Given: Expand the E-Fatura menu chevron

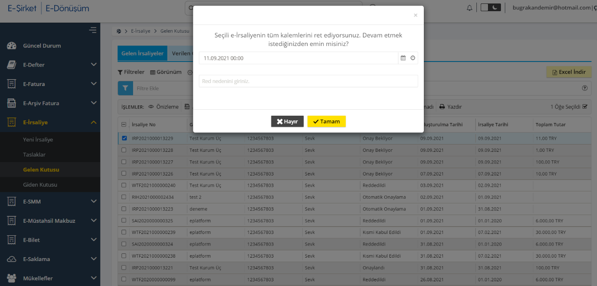Looking at the screenshot, I should coord(93,84).
